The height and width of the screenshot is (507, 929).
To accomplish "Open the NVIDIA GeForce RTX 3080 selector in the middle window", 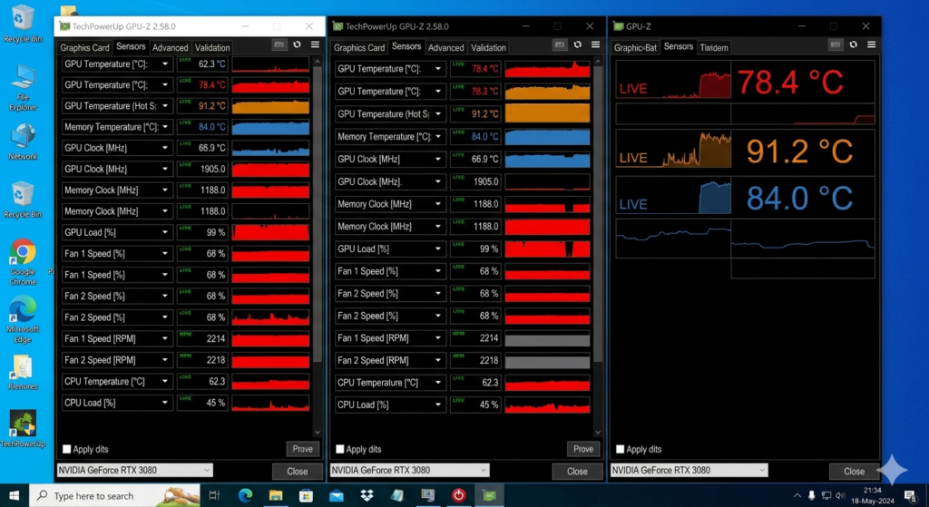I will [409, 471].
